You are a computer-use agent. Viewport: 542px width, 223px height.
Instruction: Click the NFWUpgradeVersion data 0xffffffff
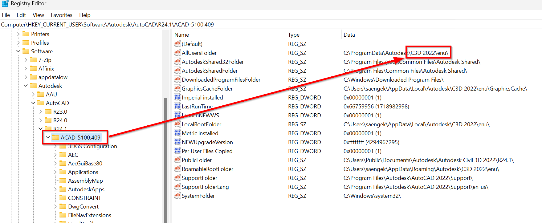click(371, 142)
